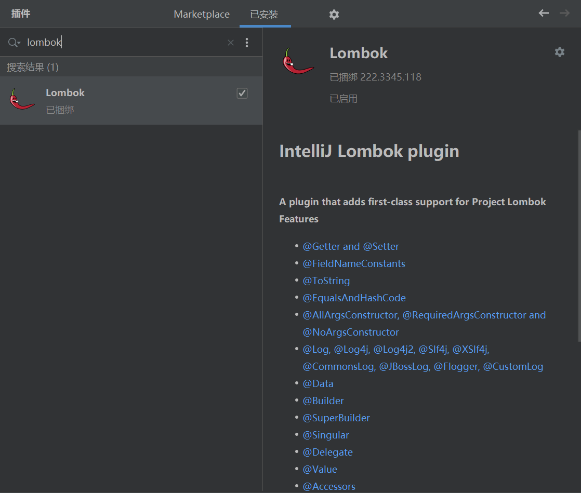Open the @FieldNameConstants link

pos(354,263)
